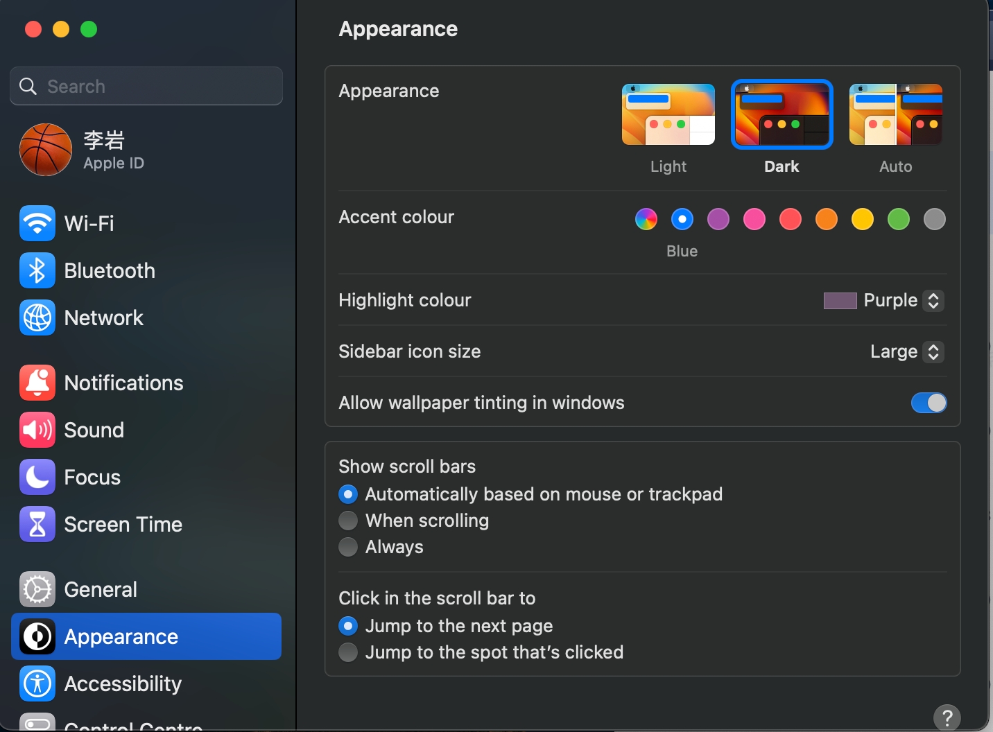Open Accessibility settings
The width and height of the screenshot is (993, 732).
[122, 683]
